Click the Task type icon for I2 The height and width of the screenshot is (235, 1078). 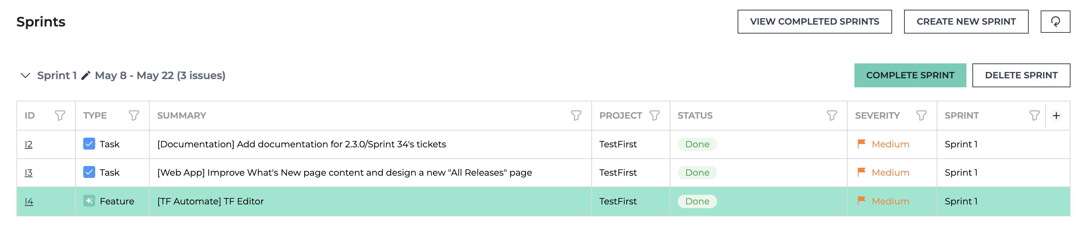(89, 144)
